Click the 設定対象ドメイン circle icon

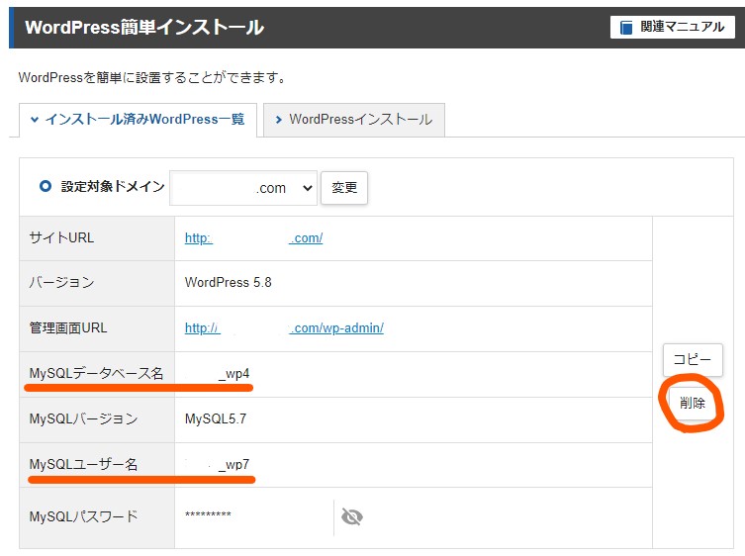46,186
